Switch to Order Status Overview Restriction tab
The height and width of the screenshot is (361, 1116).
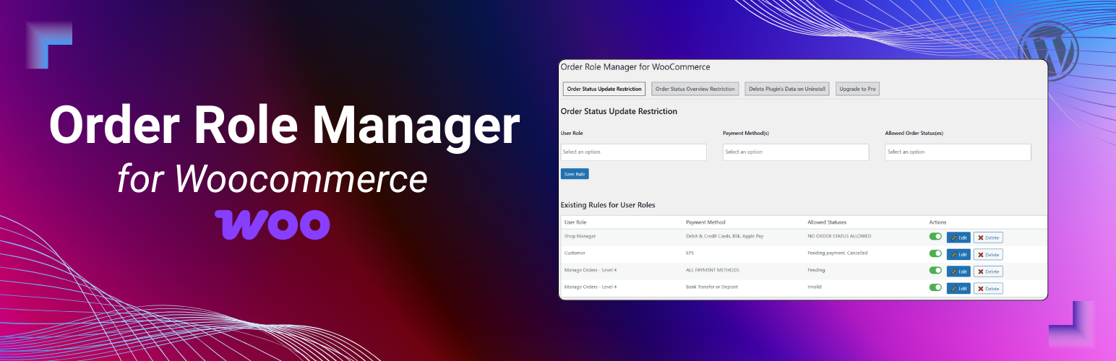coord(695,89)
